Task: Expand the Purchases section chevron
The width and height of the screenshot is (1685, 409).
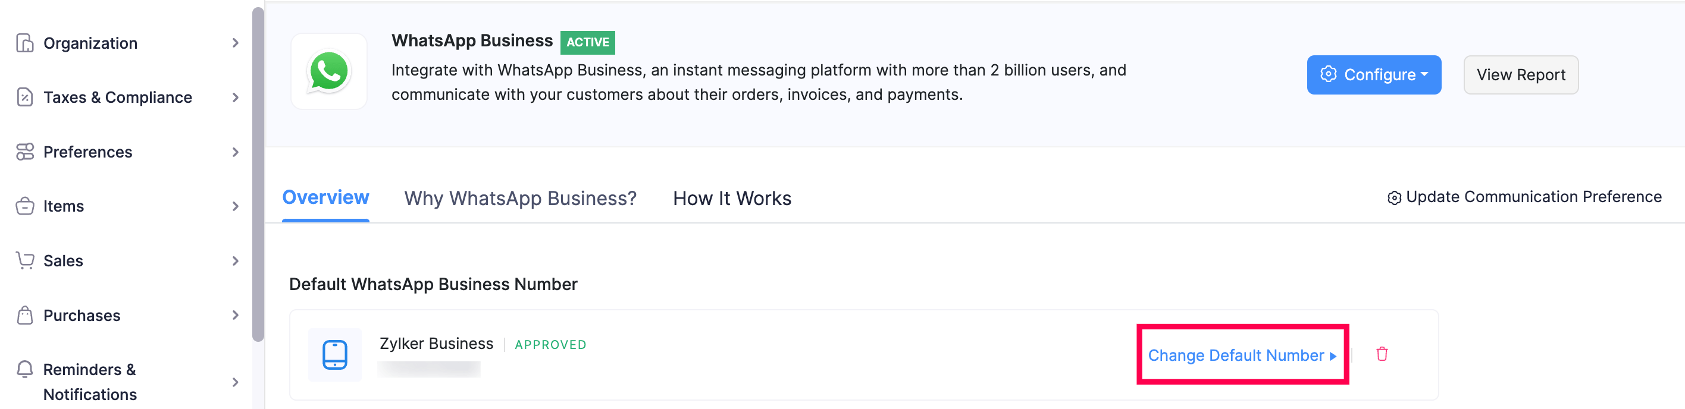Action: [x=236, y=315]
